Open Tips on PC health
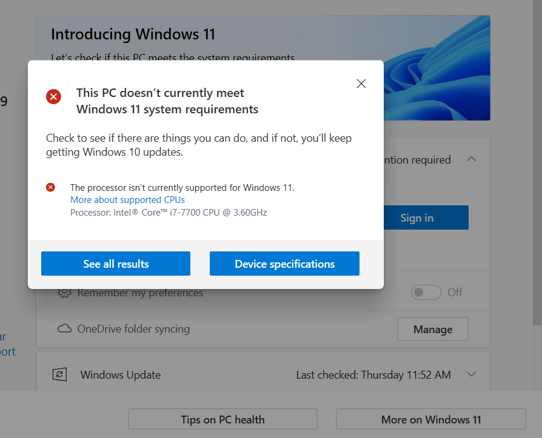Image resolution: width=542 pixels, height=438 pixels. click(222, 419)
